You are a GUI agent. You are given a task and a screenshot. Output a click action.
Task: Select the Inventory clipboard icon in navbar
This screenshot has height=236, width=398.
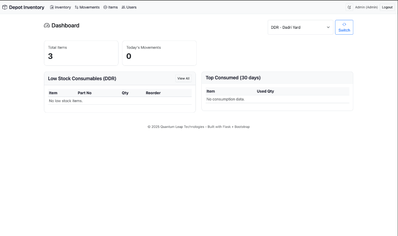click(x=52, y=7)
